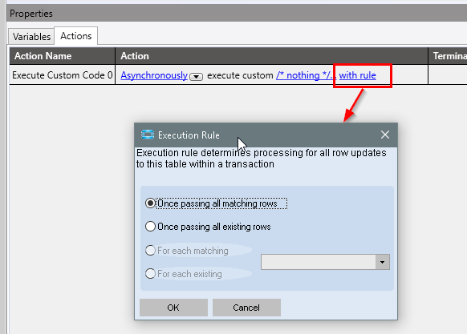Click the Action Name column header
The height and width of the screenshot is (334, 467).
click(63, 56)
